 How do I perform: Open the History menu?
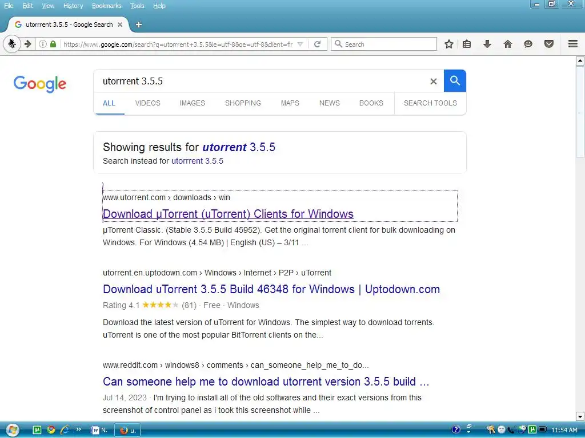click(73, 6)
